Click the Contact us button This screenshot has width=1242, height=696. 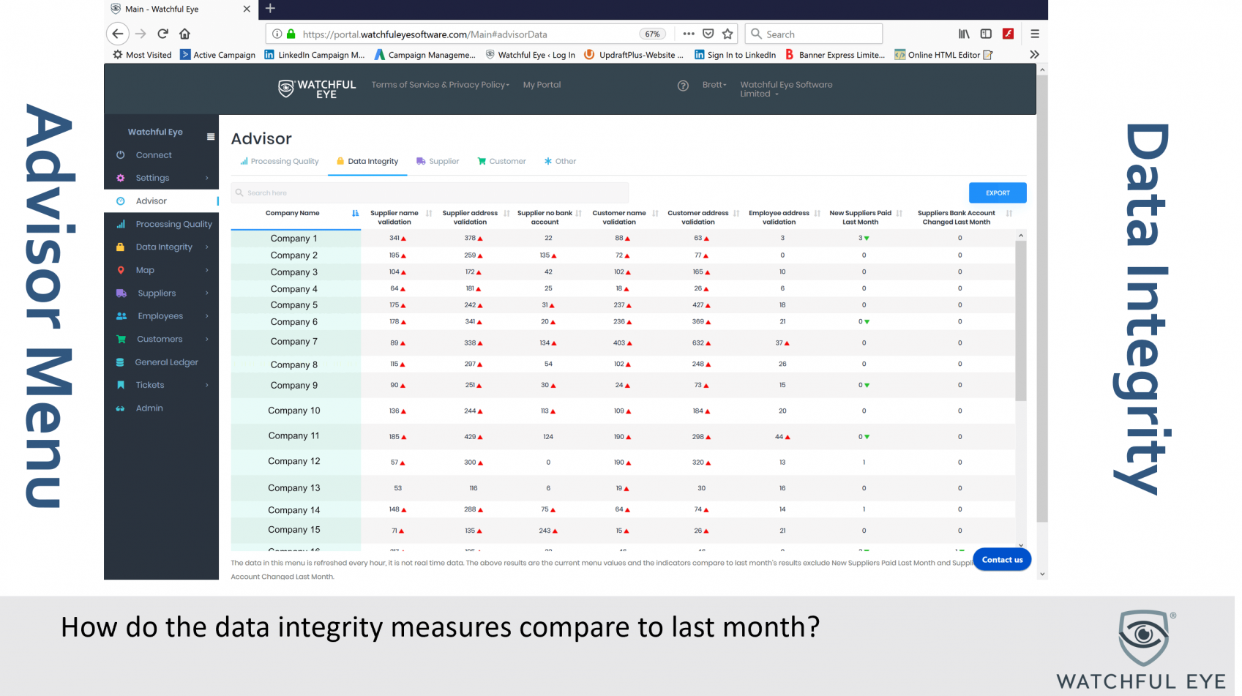[x=1002, y=560]
